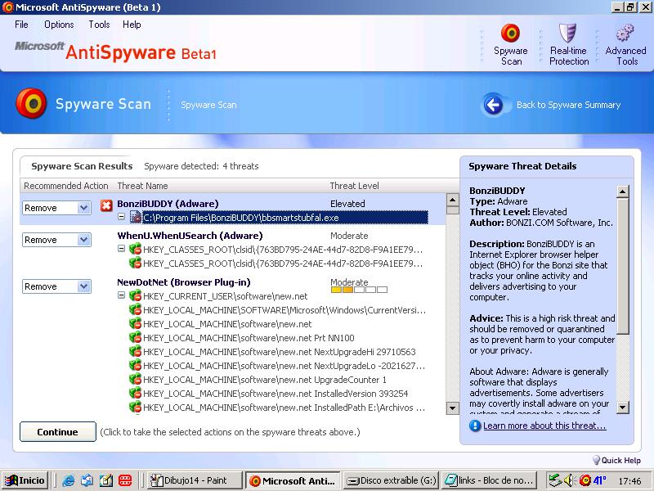The height and width of the screenshot is (491, 654).
Task: Select the bbsmartstubfal.exe file entry
Action: [x=284, y=218]
